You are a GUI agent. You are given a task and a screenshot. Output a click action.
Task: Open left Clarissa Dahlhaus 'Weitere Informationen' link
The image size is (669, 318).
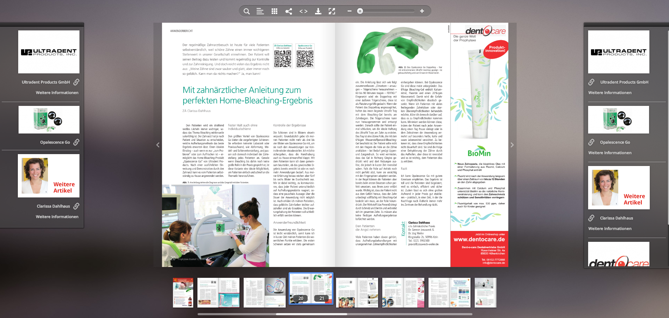coord(57,217)
